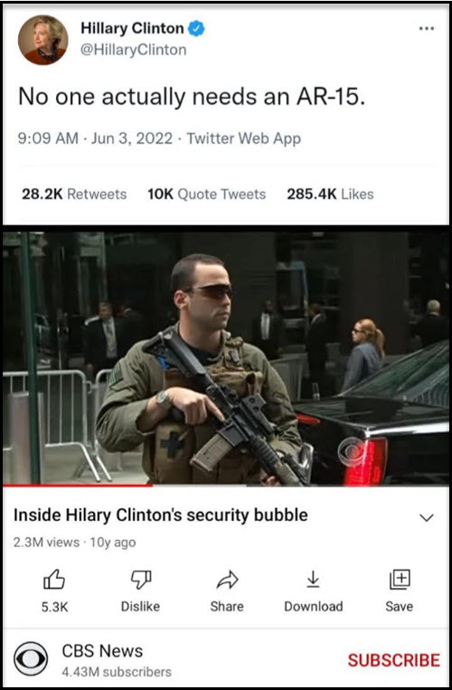
Task: Click the Twitter Web App source label
Action: [244, 138]
